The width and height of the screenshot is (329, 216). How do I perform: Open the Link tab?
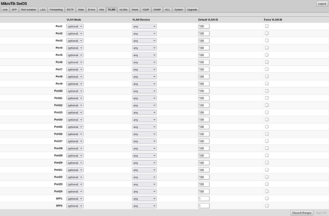5,10
